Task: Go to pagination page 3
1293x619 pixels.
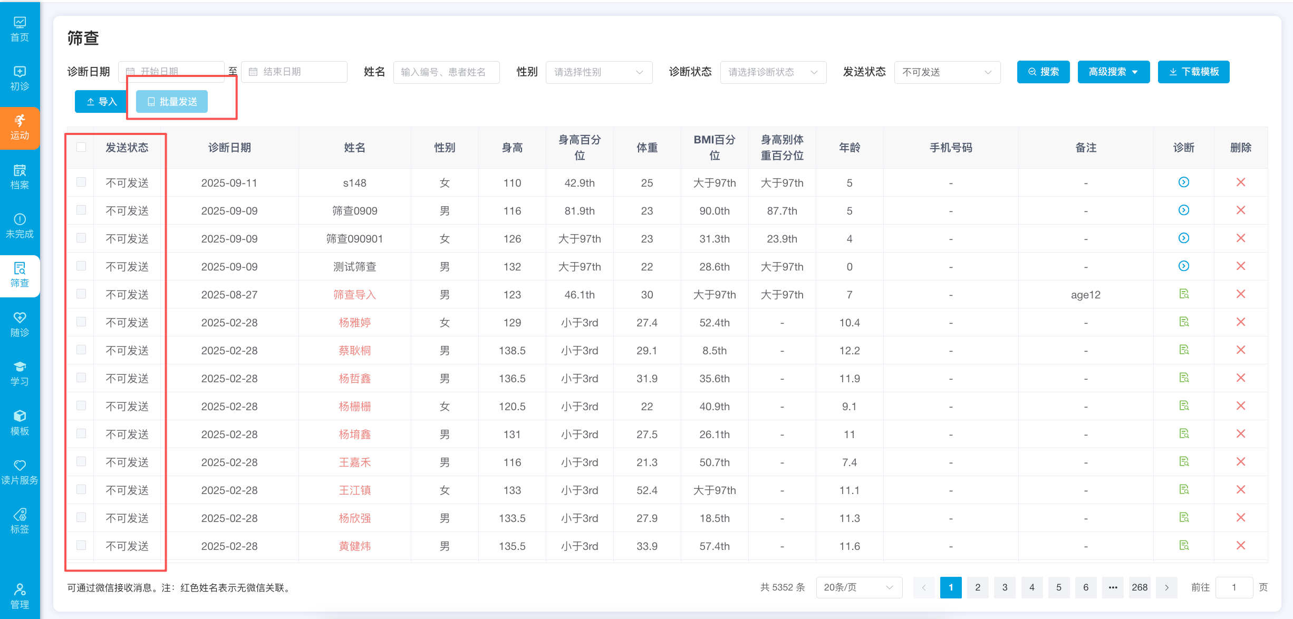Action: coord(1005,587)
